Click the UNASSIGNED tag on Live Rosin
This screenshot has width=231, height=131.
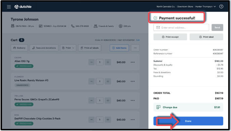click(x=22, y=85)
